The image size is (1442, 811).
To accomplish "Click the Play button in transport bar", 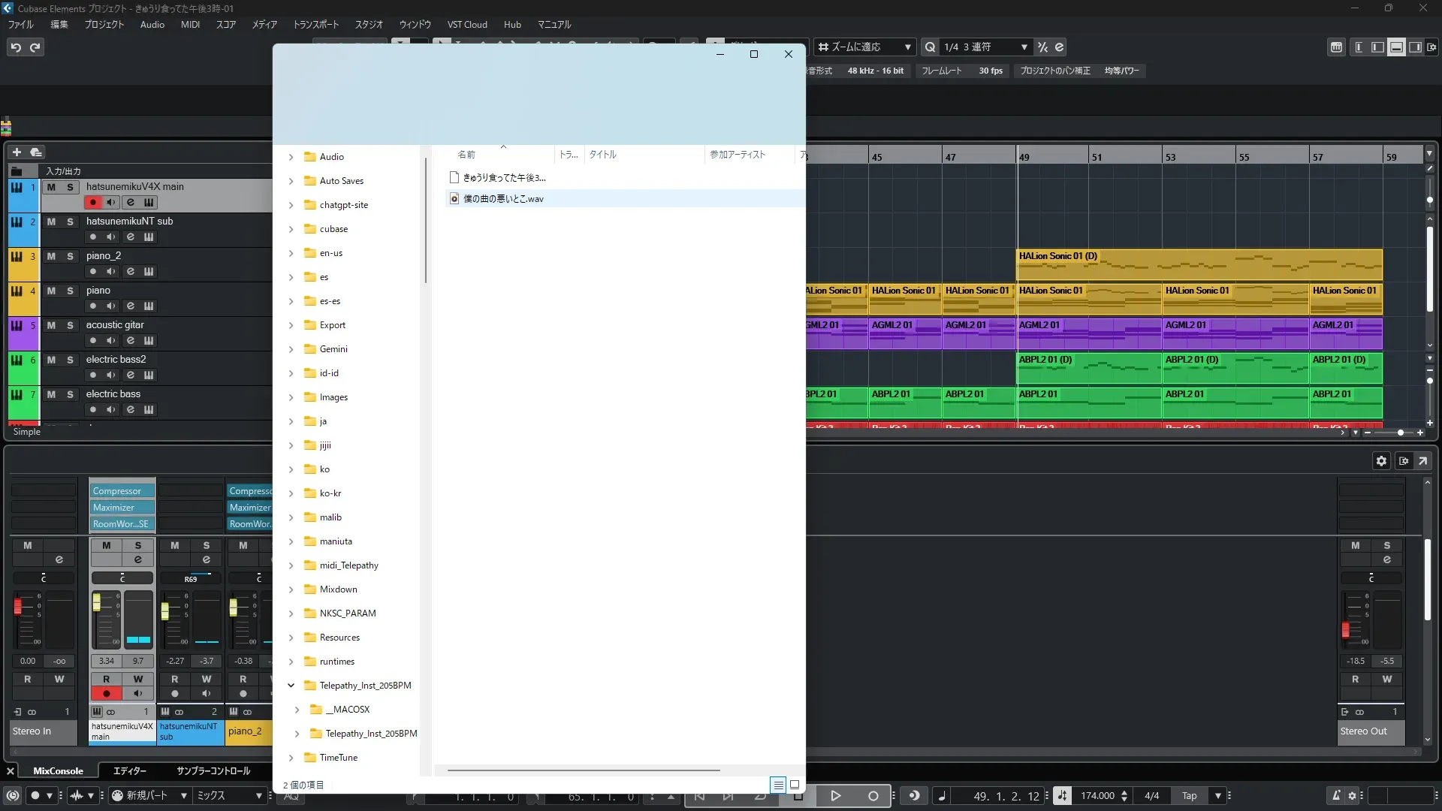I will (x=835, y=796).
